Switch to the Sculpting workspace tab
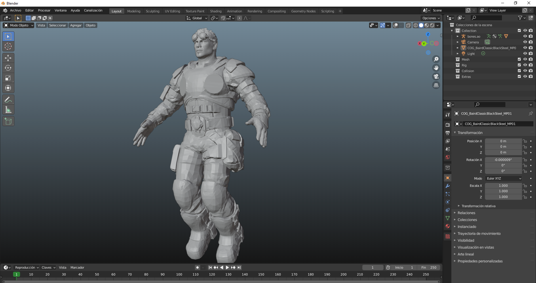The height and width of the screenshot is (283, 536). click(x=153, y=11)
